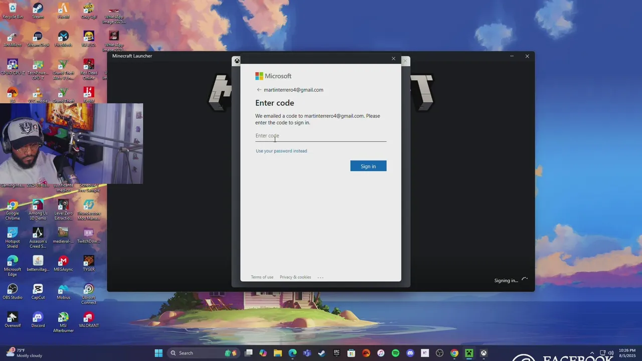Viewport: 642px width, 361px height.
Task: Select the TechPowerUp GPU-Z desktop shortcut
Action: click(x=38, y=70)
